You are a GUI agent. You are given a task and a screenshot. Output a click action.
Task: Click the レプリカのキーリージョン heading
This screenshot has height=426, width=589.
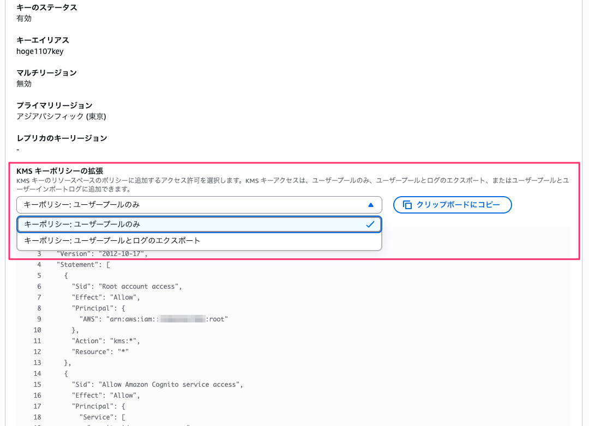62,138
